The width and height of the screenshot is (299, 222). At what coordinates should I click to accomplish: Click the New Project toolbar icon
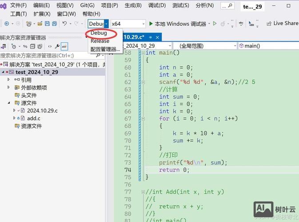pyautogui.click(x=29, y=24)
